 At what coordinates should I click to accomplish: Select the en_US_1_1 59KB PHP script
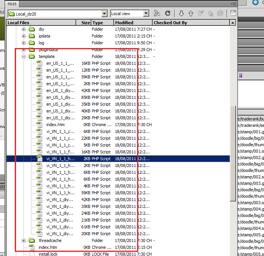point(60,77)
